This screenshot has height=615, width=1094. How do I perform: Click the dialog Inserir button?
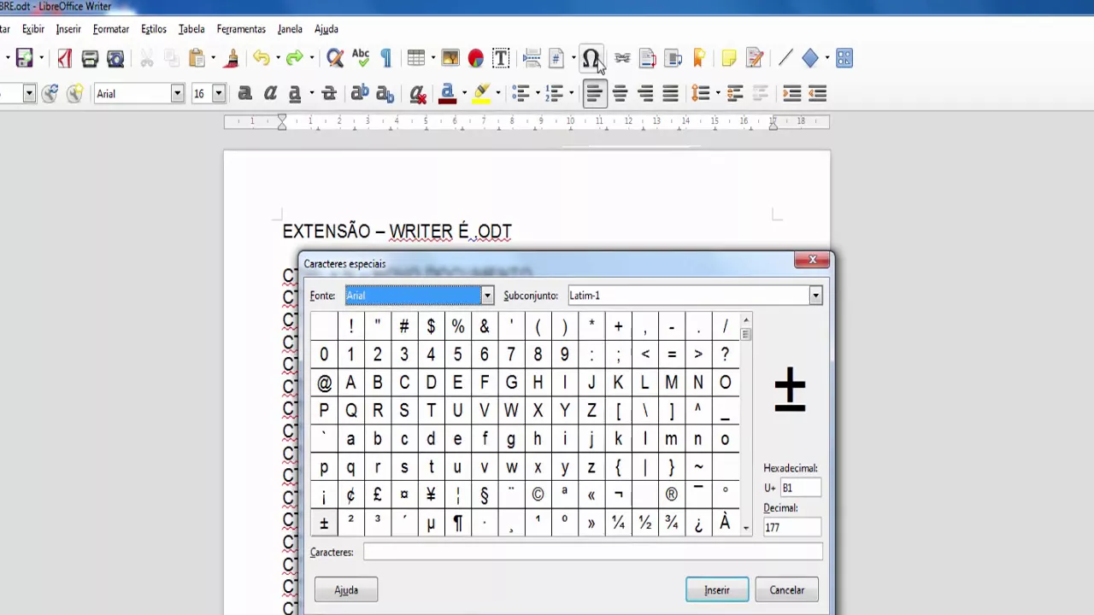pyautogui.click(x=717, y=590)
